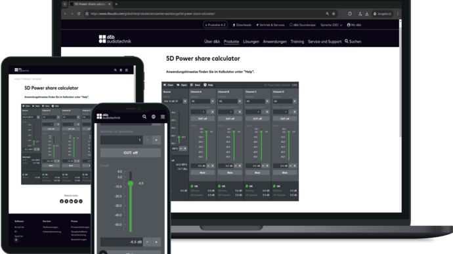Expand the Source signal dropdown
The height and width of the screenshot is (254, 453).
(x=175, y=101)
